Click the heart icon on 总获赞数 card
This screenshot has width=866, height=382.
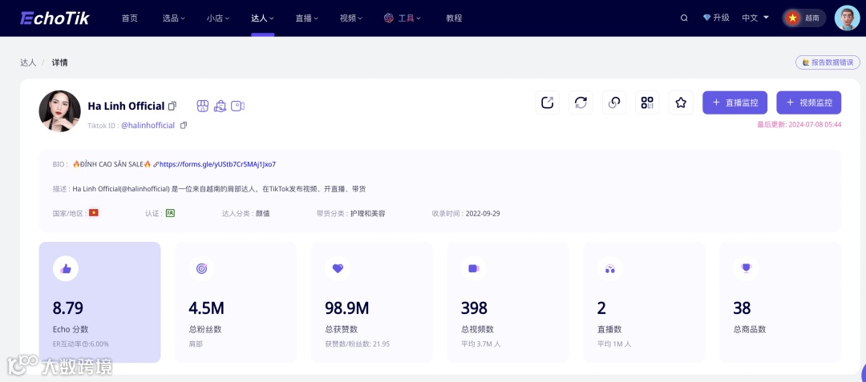(338, 268)
